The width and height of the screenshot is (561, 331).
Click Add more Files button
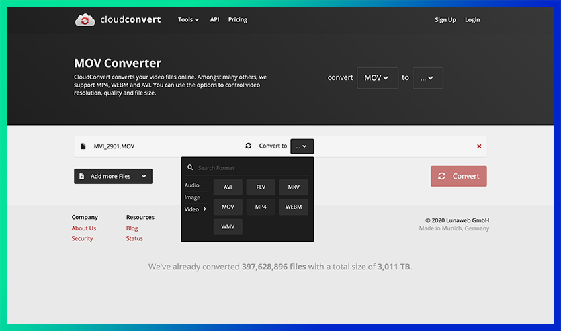[x=111, y=177]
